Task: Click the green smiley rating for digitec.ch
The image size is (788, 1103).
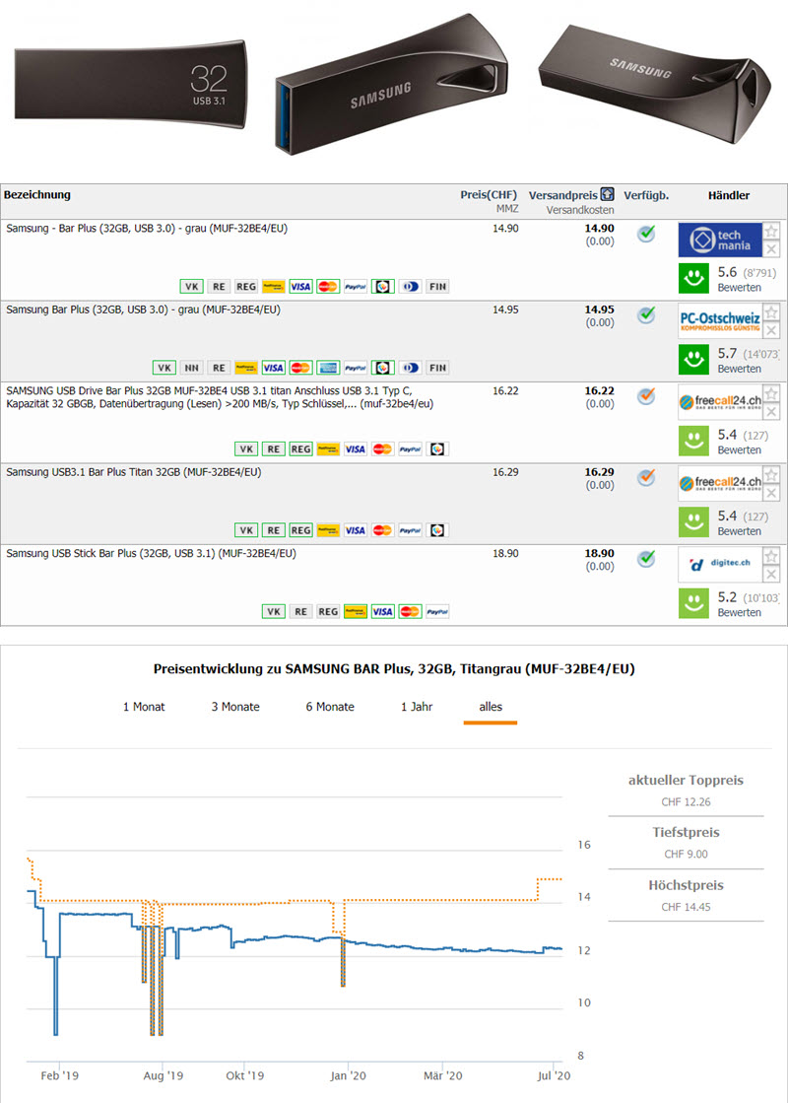Action: (694, 603)
